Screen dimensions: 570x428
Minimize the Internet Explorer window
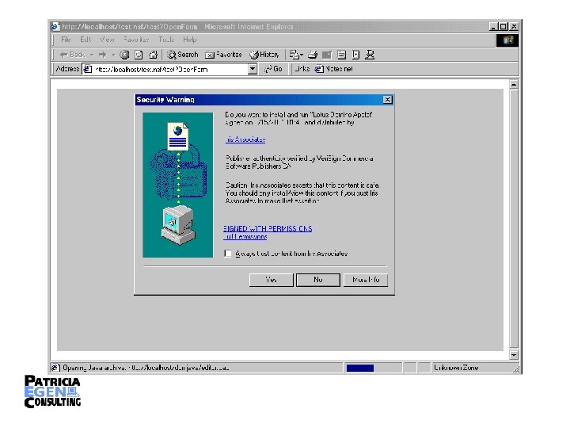point(493,26)
